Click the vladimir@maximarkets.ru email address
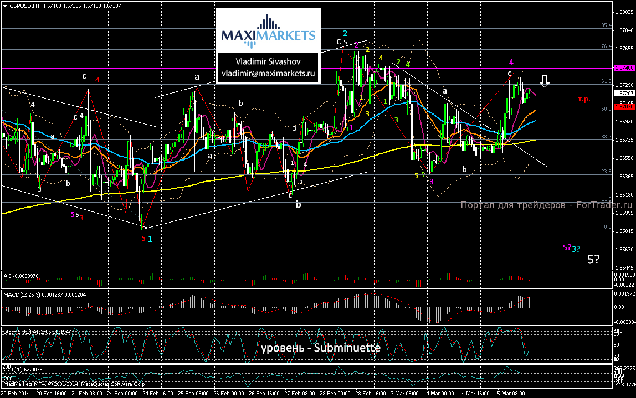636x398 pixels. point(268,73)
